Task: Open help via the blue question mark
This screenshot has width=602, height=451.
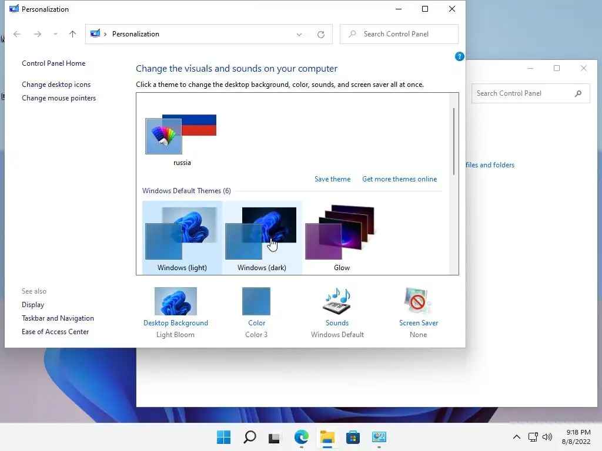Action: pos(459,57)
